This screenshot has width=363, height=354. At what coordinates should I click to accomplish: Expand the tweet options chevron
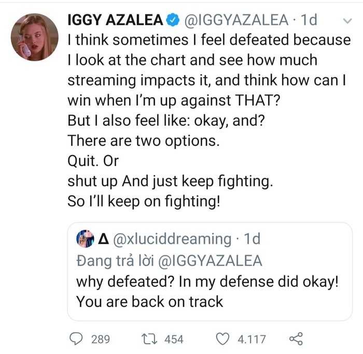[347, 21]
